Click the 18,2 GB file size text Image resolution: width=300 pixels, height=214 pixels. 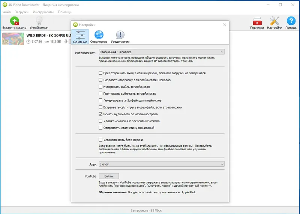[55, 42]
